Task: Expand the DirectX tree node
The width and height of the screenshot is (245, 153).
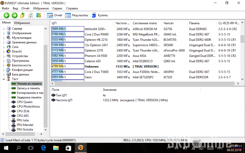Action: [4, 52]
